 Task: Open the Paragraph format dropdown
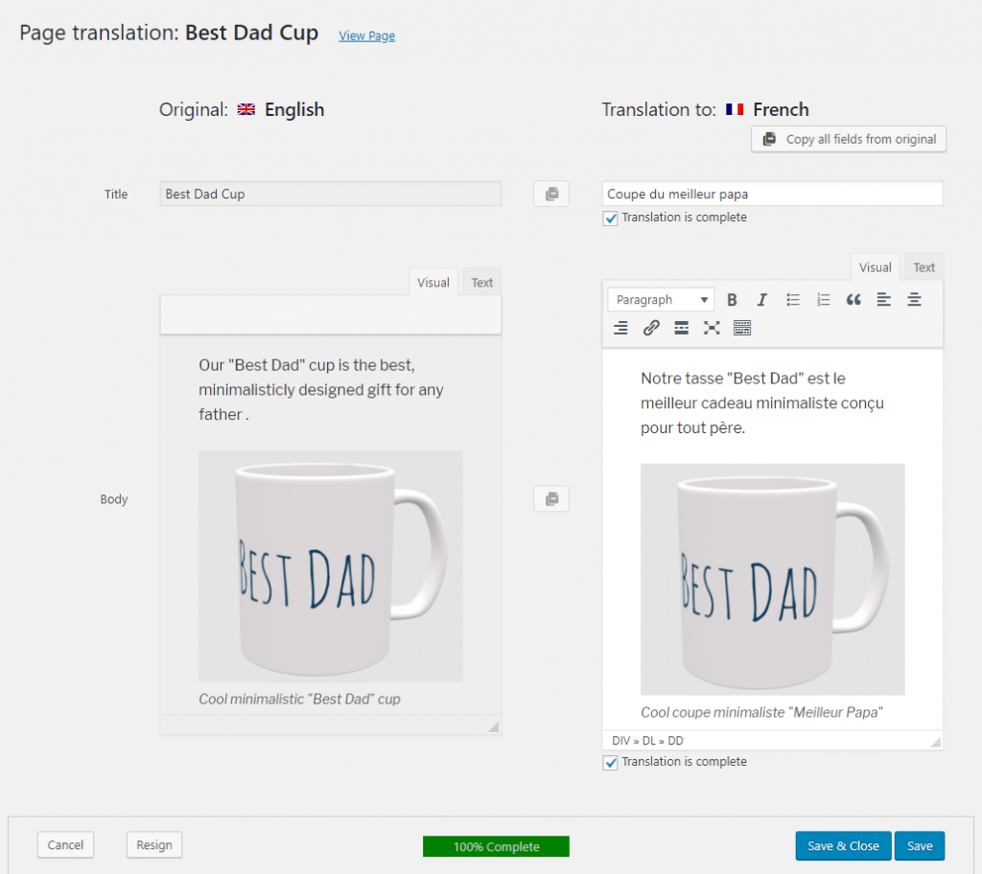(x=660, y=299)
